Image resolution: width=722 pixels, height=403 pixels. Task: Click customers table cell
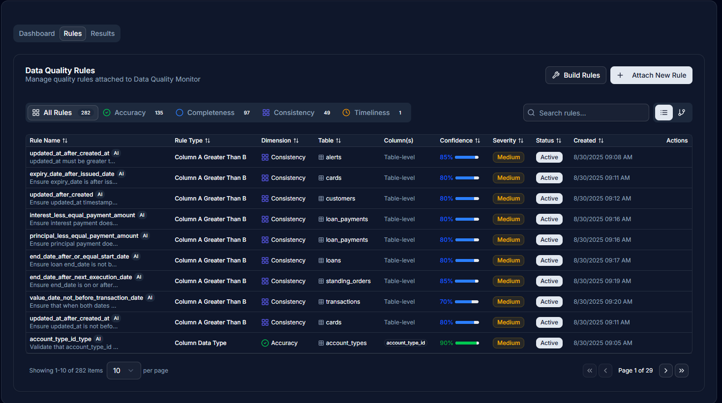point(336,199)
